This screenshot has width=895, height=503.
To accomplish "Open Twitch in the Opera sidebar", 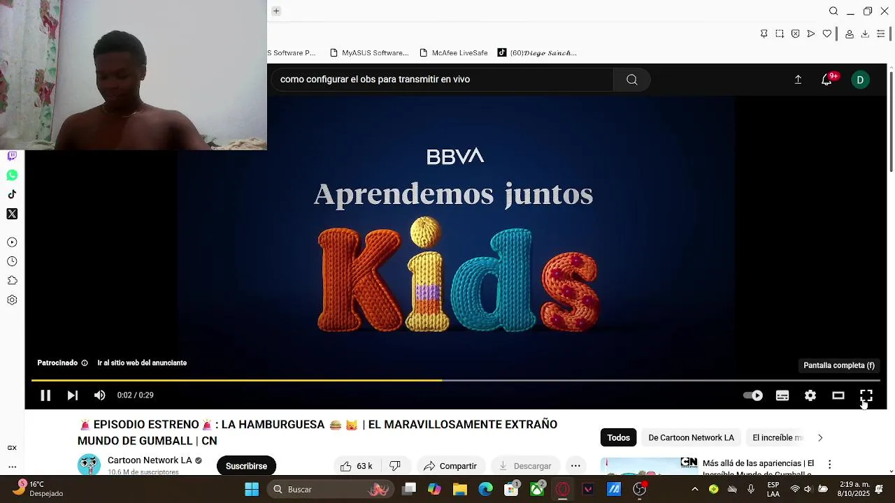I will coord(12,156).
